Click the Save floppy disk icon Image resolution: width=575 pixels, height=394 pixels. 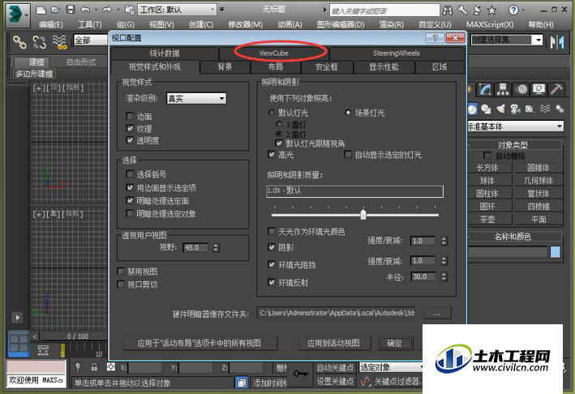[71, 10]
